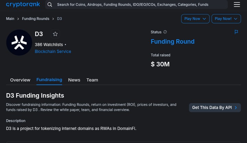The width and height of the screenshot is (247, 143).
Task: Go to Main breadcrumb
Action: click(x=10, y=19)
